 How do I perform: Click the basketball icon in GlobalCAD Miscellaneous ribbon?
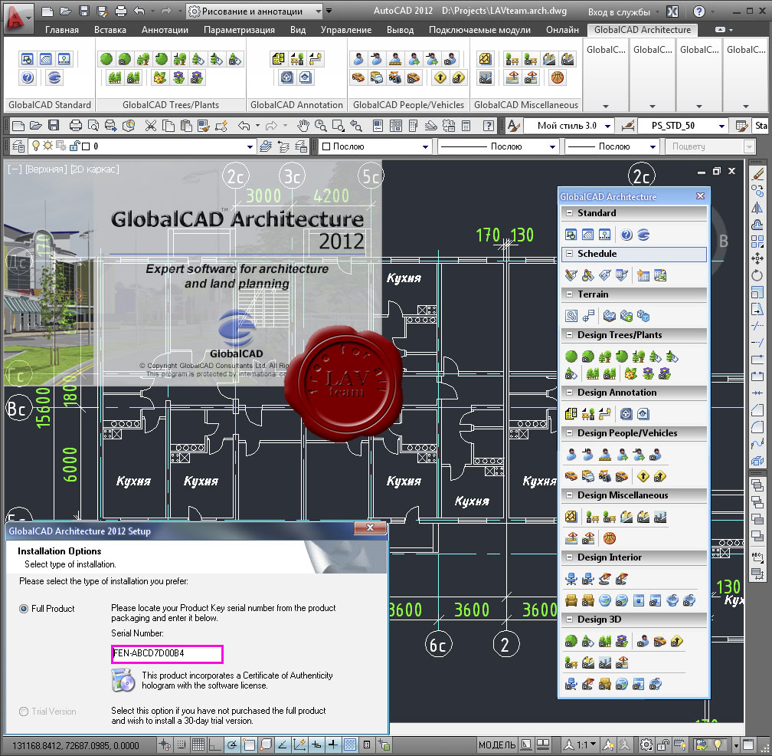tap(558, 77)
